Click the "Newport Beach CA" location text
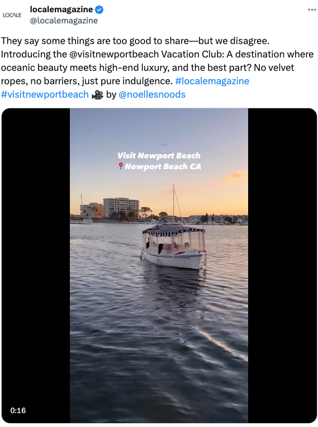 (x=163, y=166)
